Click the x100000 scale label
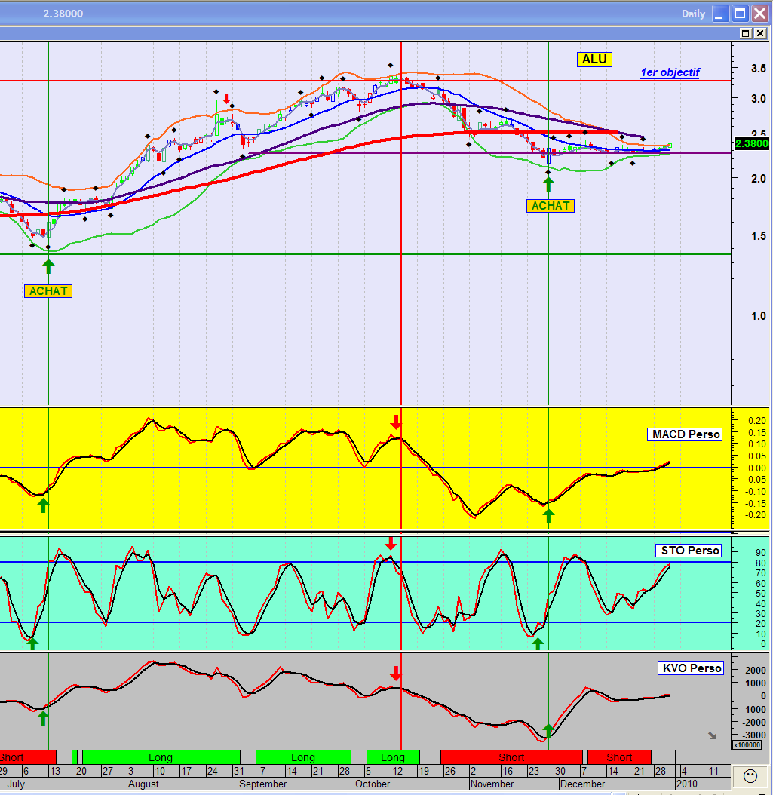This screenshot has width=773, height=795. (747, 744)
